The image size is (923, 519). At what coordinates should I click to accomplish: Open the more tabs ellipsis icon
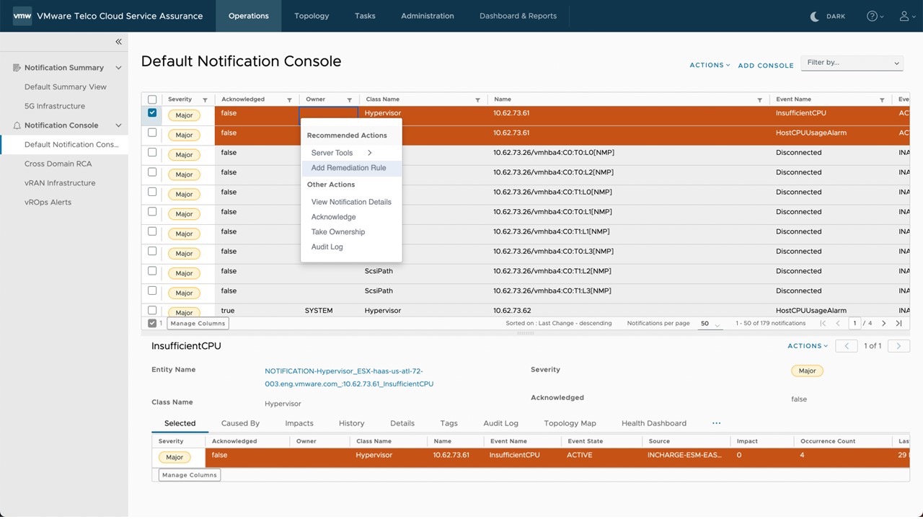point(716,423)
